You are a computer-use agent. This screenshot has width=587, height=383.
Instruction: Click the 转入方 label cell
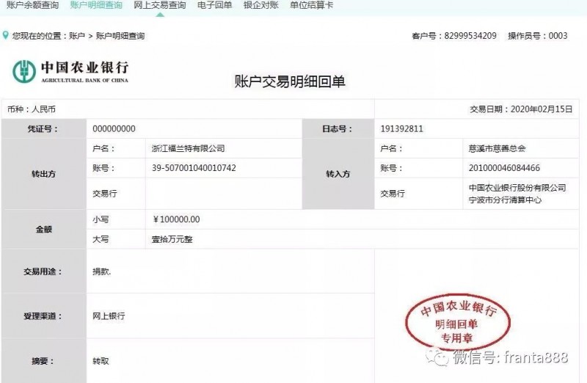pyautogui.click(x=338, y=174)
